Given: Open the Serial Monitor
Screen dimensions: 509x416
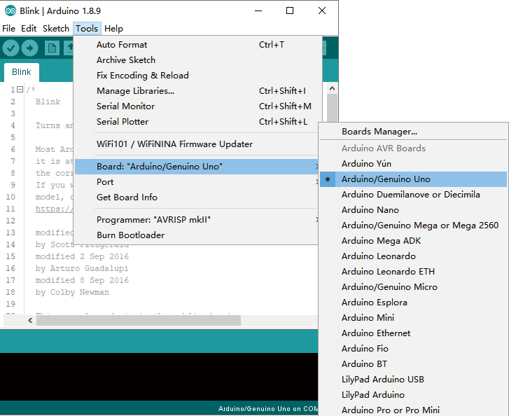Looking at the screenshot, I should (198, 106).
